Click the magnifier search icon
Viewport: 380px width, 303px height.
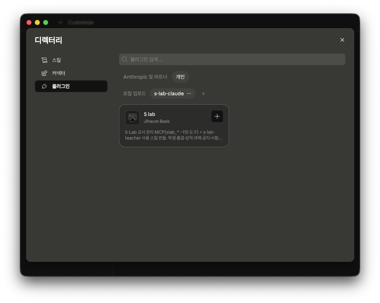coord(125,59)
